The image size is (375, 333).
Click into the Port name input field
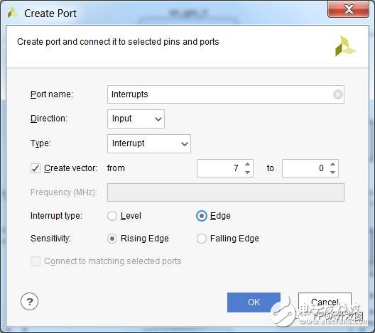[220, 94]
